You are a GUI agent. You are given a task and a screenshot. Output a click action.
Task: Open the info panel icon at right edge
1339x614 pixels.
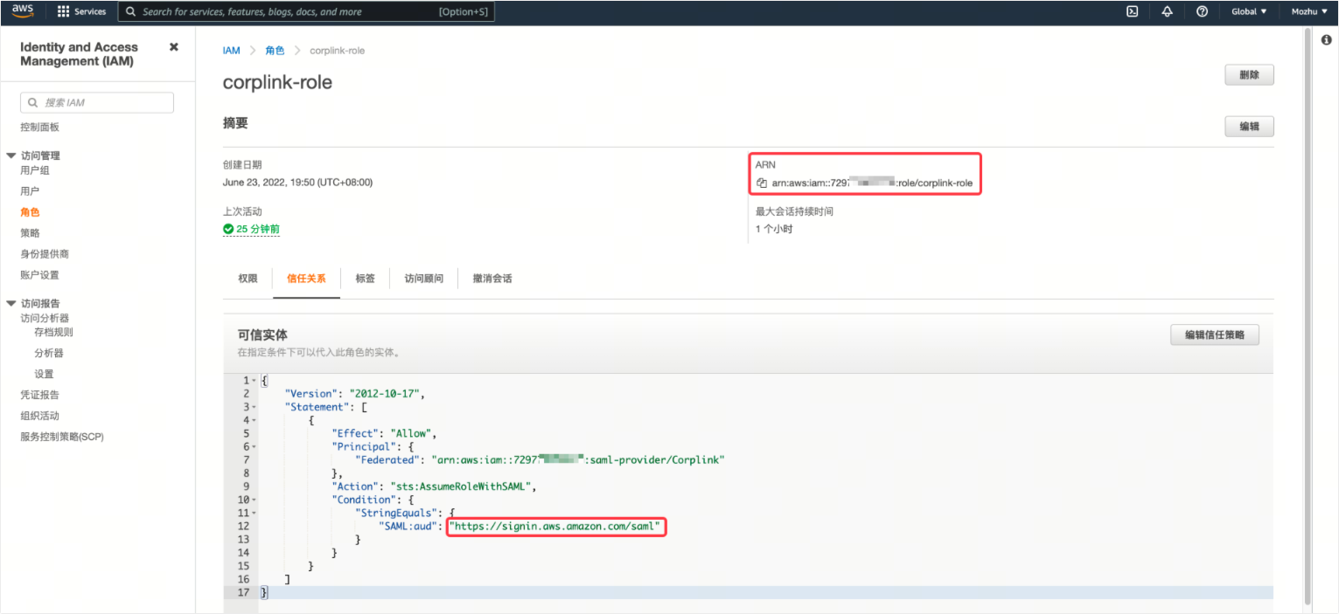click(1326, 39)
